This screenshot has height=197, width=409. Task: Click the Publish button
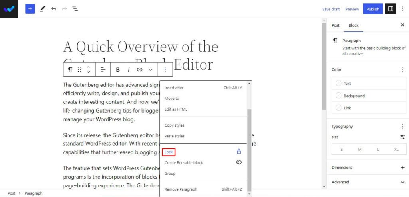373,9
